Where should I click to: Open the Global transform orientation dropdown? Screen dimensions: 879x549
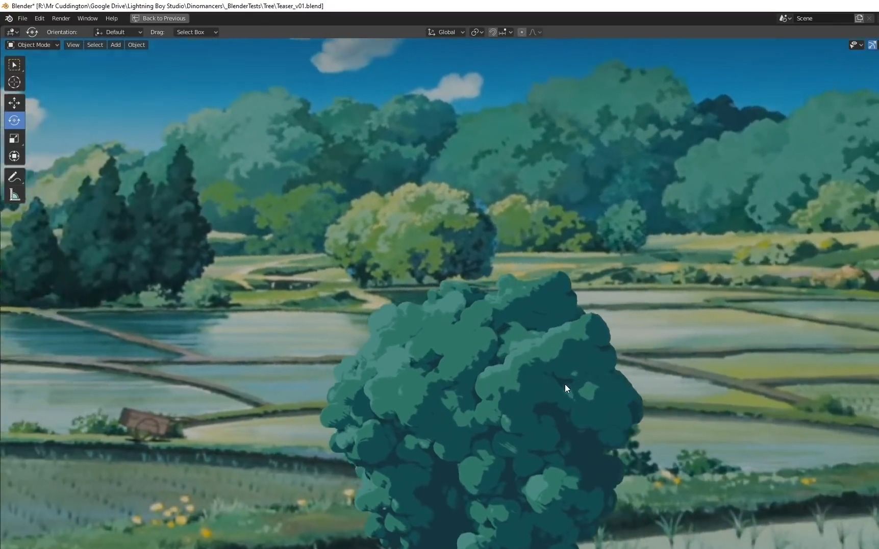tap(446, 32)
